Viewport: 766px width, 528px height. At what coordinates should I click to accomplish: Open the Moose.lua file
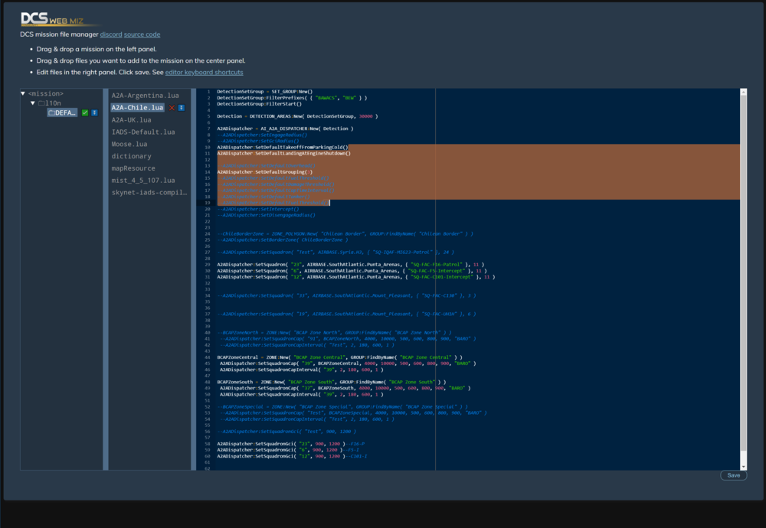click(x=129, y=144)
